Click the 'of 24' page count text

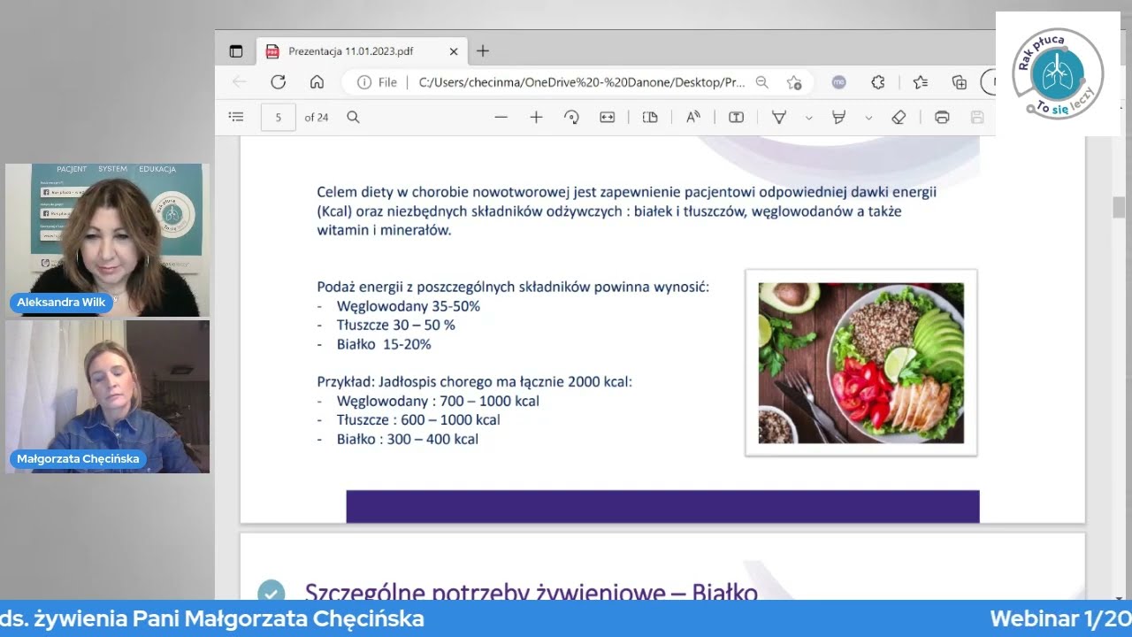pos(317,117)
